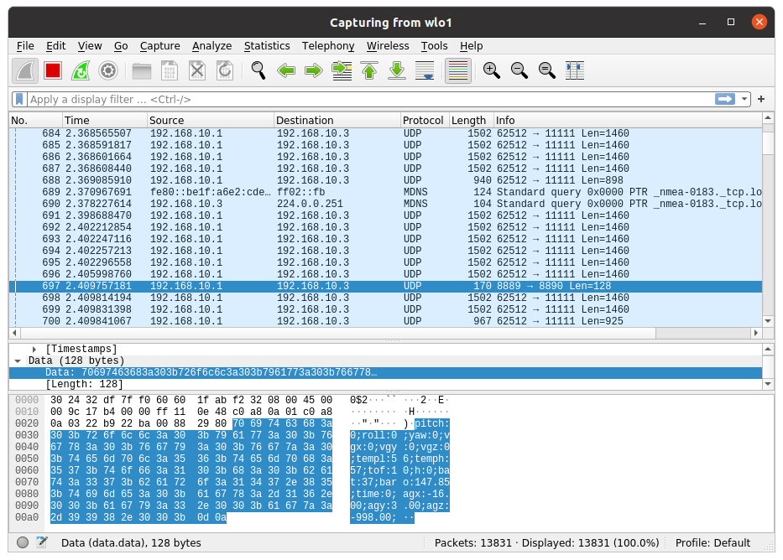Open the Analyze menu

[211, 46]
